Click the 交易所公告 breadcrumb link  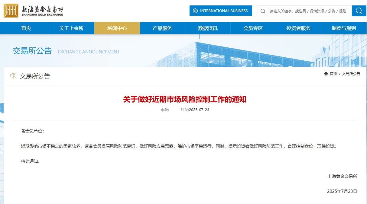[x=351, y=74]
